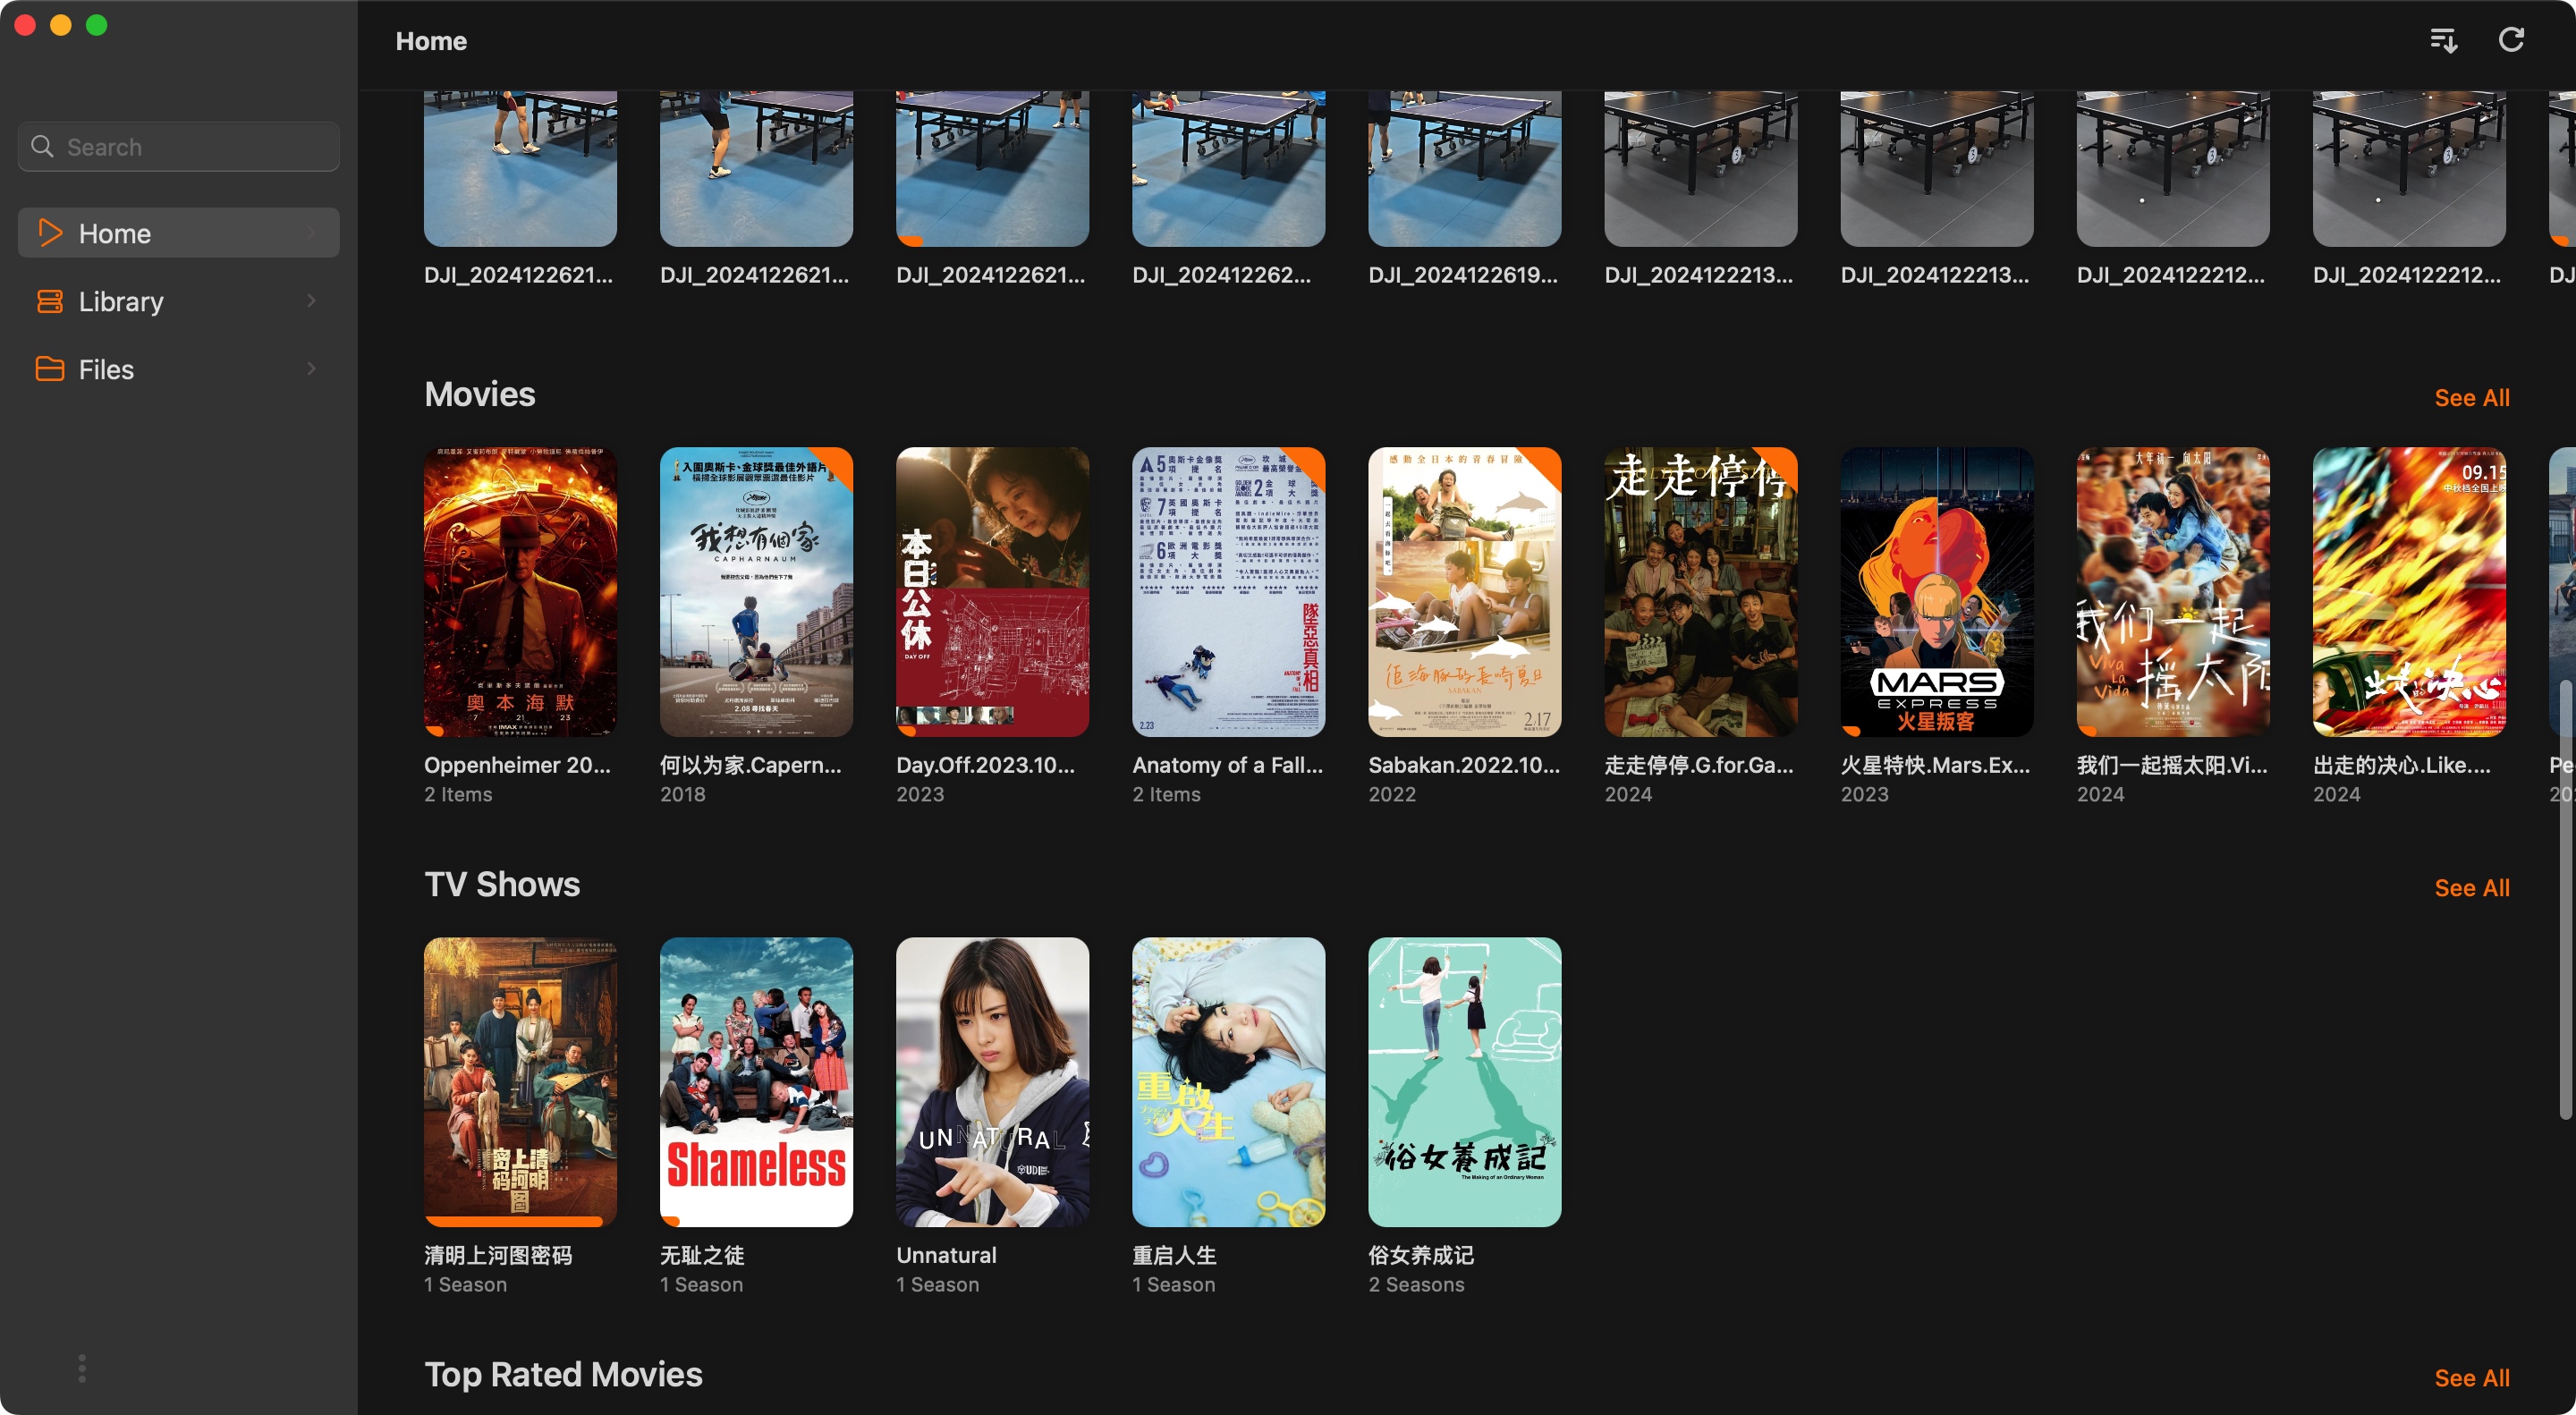
Task: Click See All next to TV Shows
Action: 2471,888
